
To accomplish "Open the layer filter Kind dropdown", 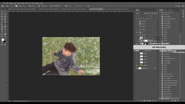I will [x=140, y=13].
